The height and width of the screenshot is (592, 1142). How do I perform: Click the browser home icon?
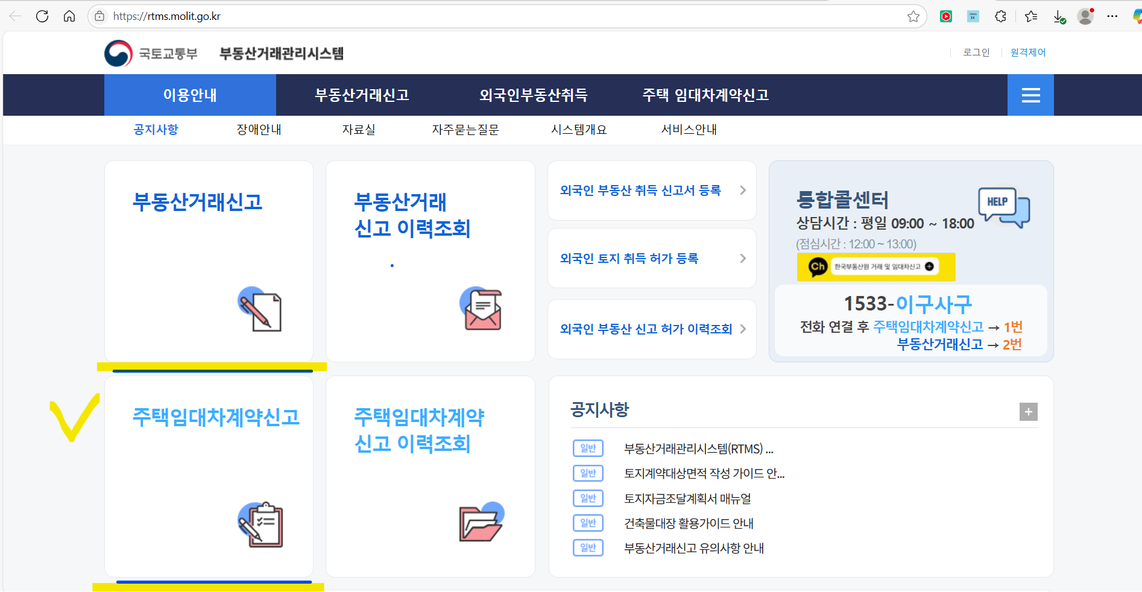coord(69,16)
